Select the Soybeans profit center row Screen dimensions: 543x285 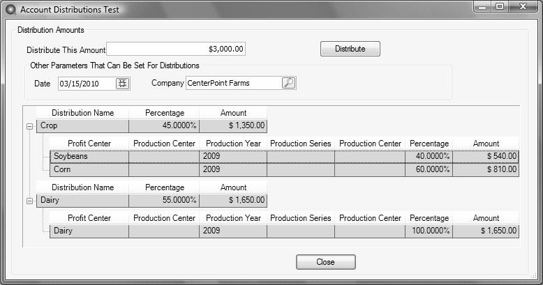click(284, 156)
